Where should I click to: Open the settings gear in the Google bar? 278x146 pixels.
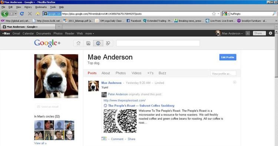coord(270,33)
